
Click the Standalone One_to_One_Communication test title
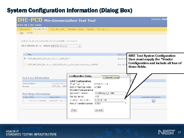63,64
